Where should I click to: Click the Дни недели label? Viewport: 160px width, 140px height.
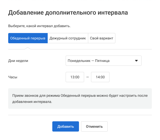(x=18, y=61)
